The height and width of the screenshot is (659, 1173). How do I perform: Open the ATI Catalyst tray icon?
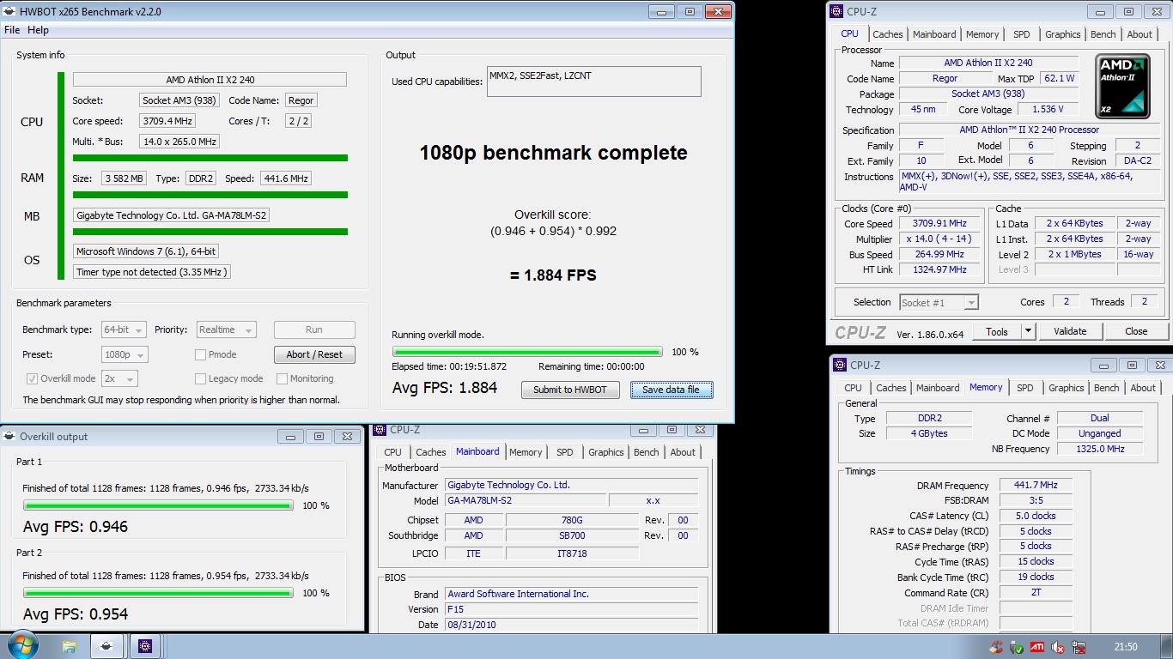[x=1037, y=647]
